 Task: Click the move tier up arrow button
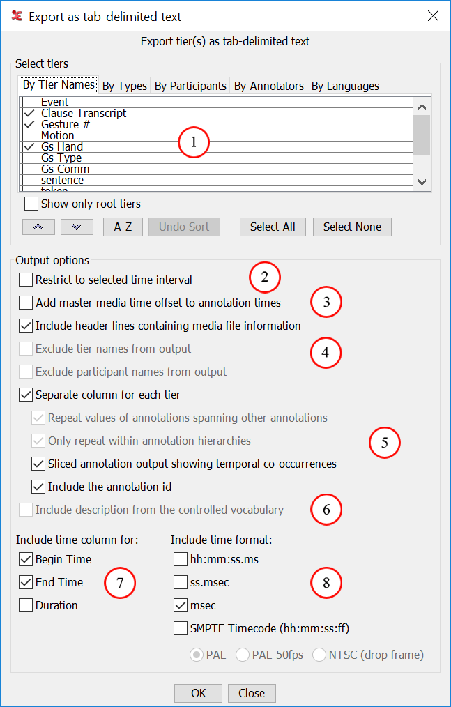click(38, 227)
